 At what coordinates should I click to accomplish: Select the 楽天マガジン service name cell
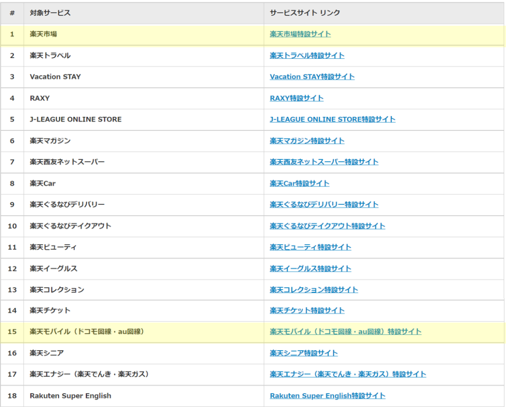tap(144, 141)
